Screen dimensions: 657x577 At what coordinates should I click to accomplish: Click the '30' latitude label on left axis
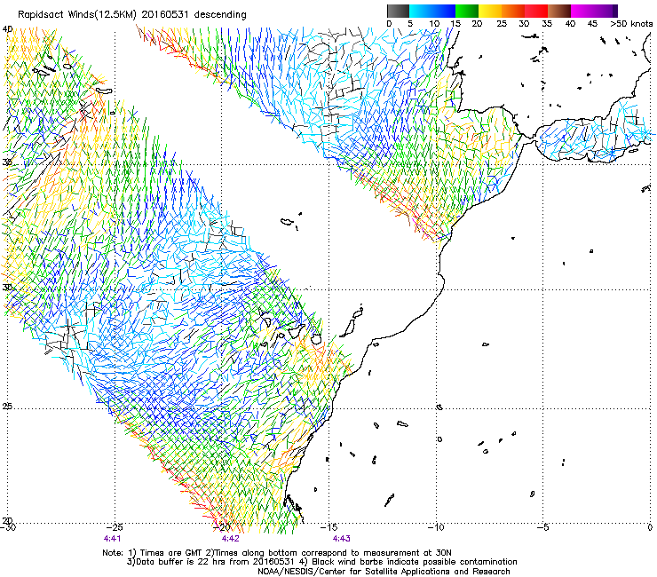click(7, 288)
